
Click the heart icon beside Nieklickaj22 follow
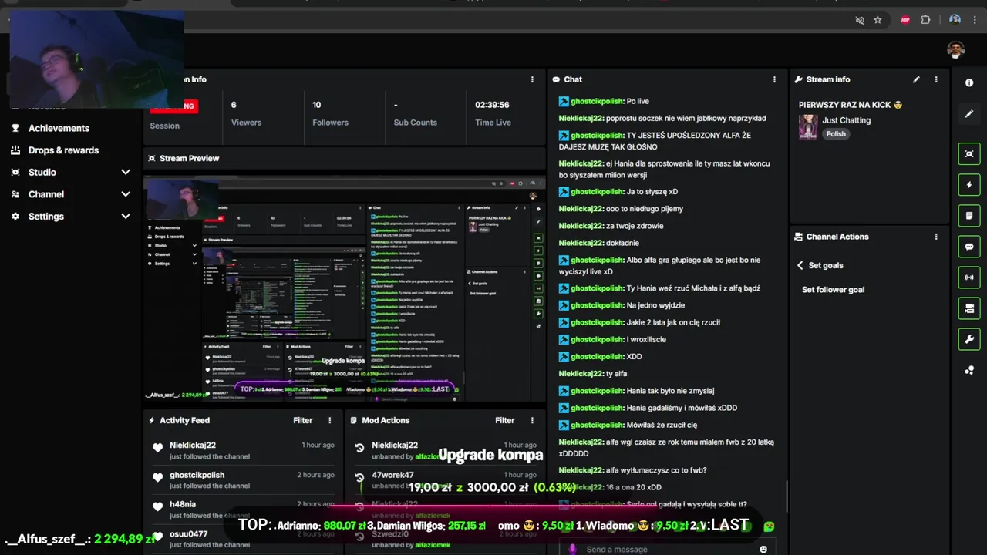tap(157, 448)
